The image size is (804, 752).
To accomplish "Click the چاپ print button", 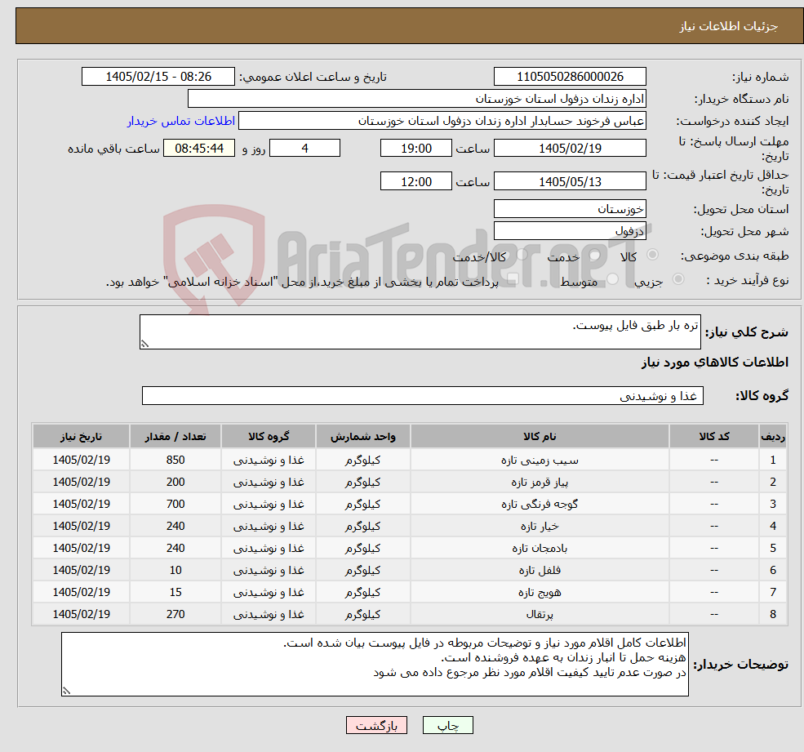I will coord(447,725).
